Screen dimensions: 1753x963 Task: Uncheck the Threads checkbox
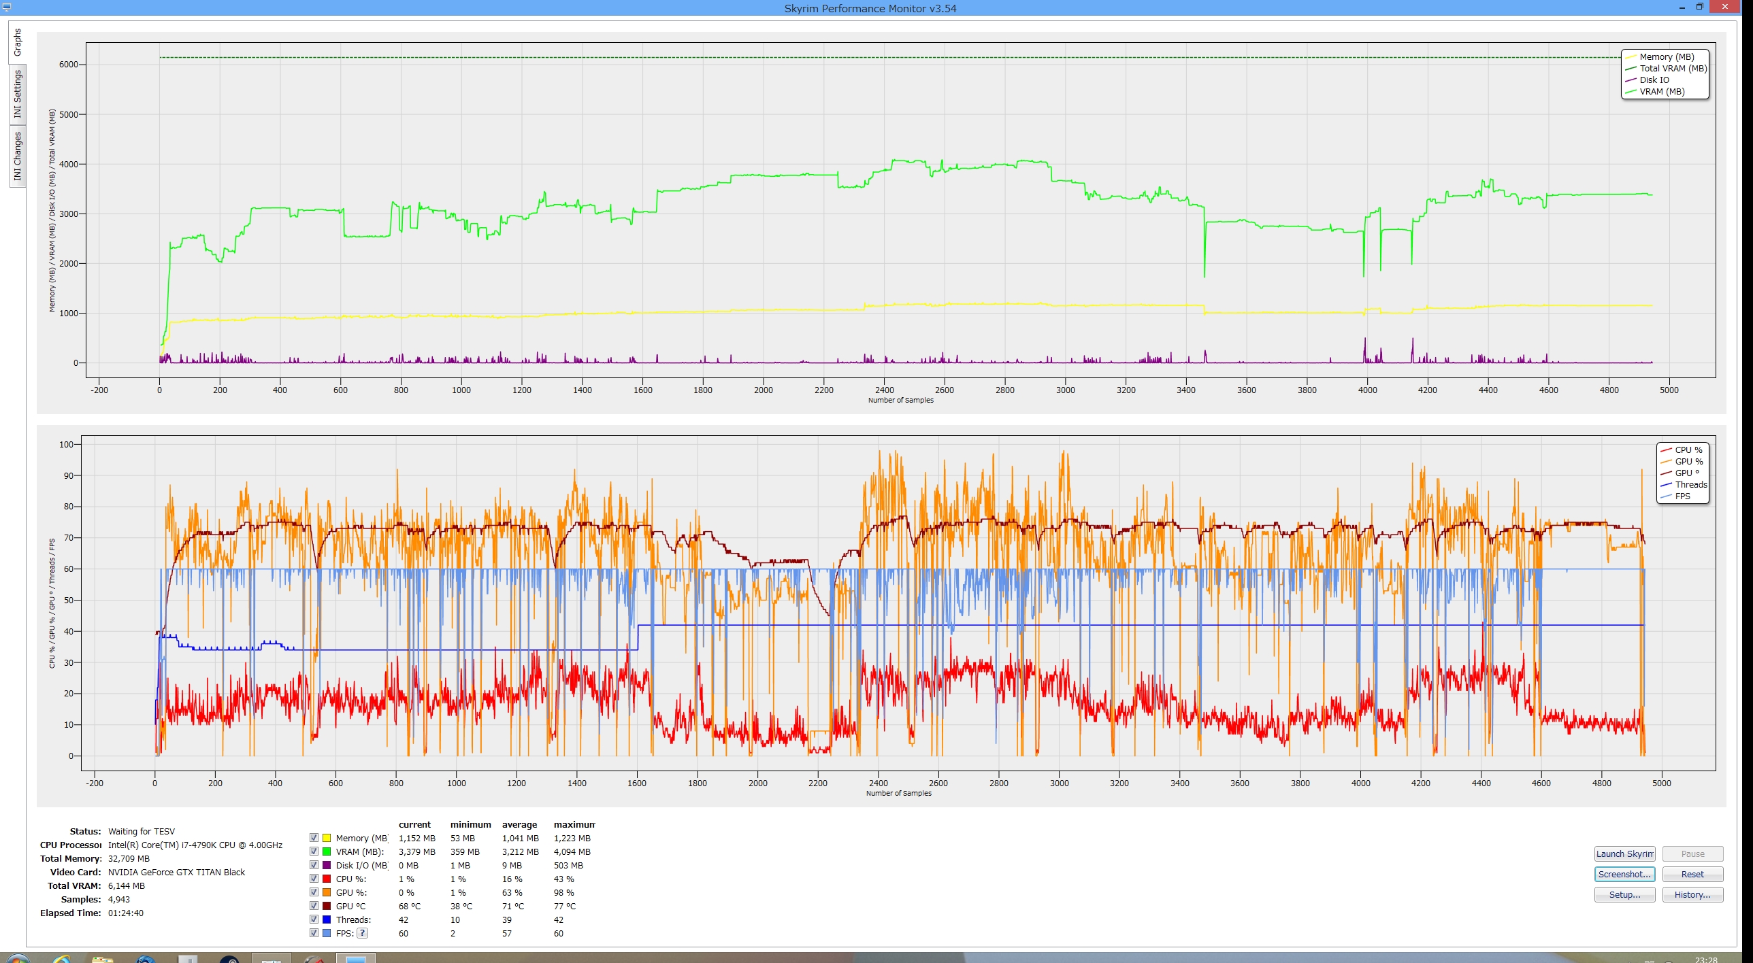(314, 919)
